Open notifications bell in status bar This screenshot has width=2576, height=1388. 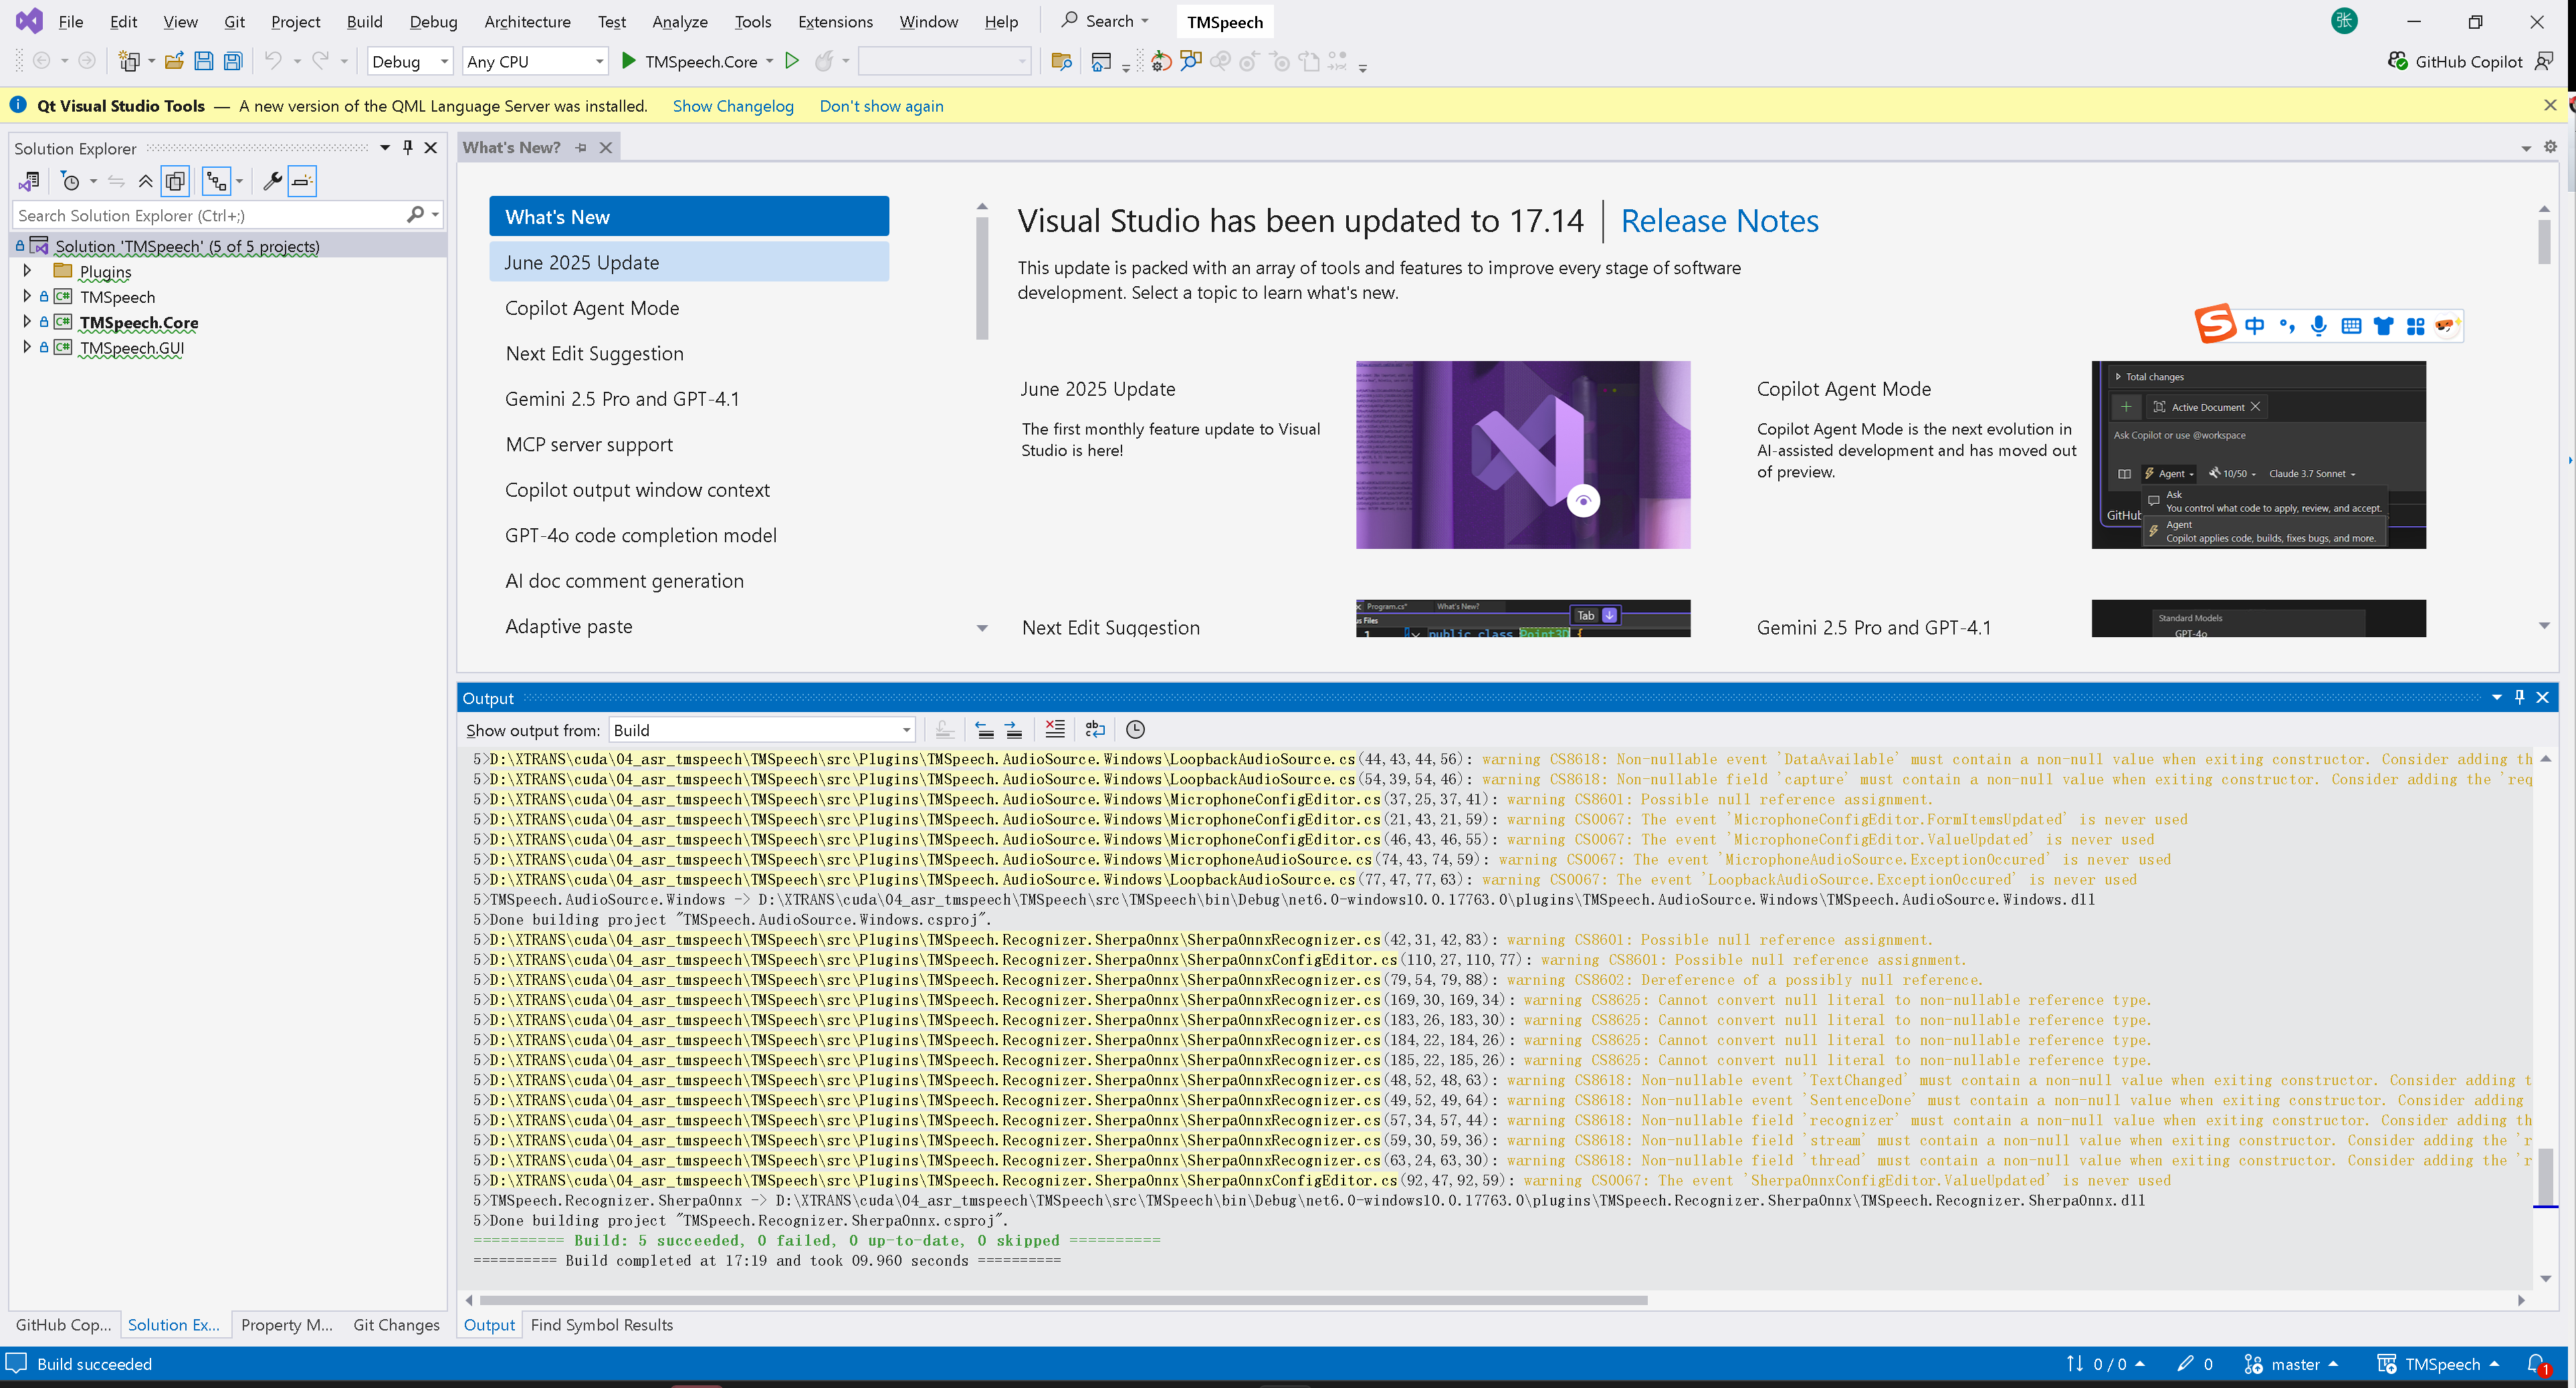2537,1363
